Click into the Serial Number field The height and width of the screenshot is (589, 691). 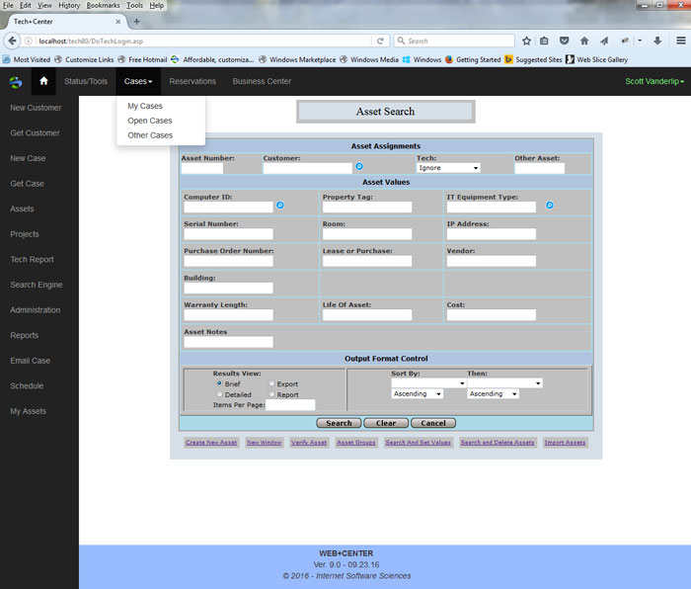(x=228, y=234)
